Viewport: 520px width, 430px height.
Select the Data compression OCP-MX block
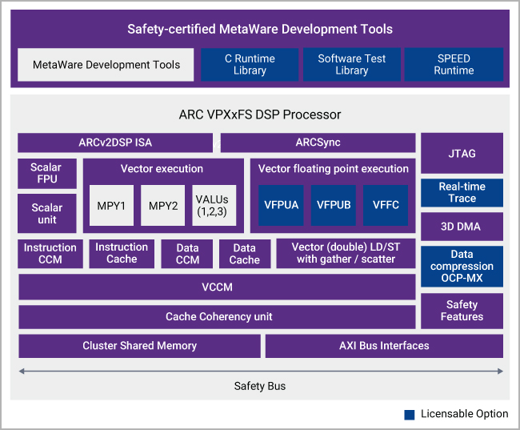(x=462, y=267)
